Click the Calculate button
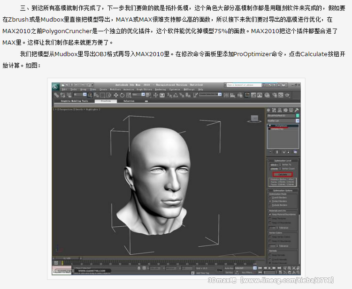This screenshot has height=289, width=352. pos(283,174)
